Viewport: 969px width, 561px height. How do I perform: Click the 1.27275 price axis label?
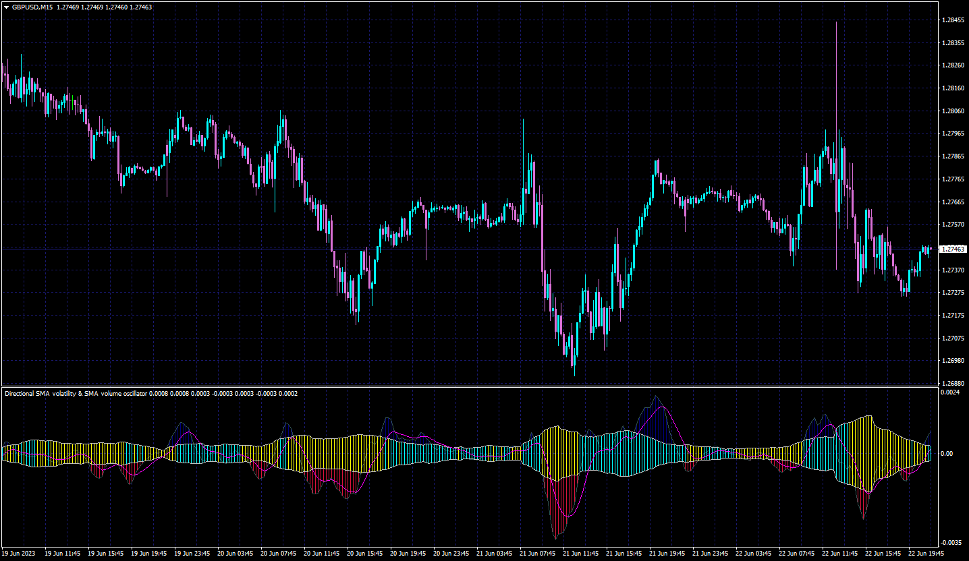(x=953, y=293)
